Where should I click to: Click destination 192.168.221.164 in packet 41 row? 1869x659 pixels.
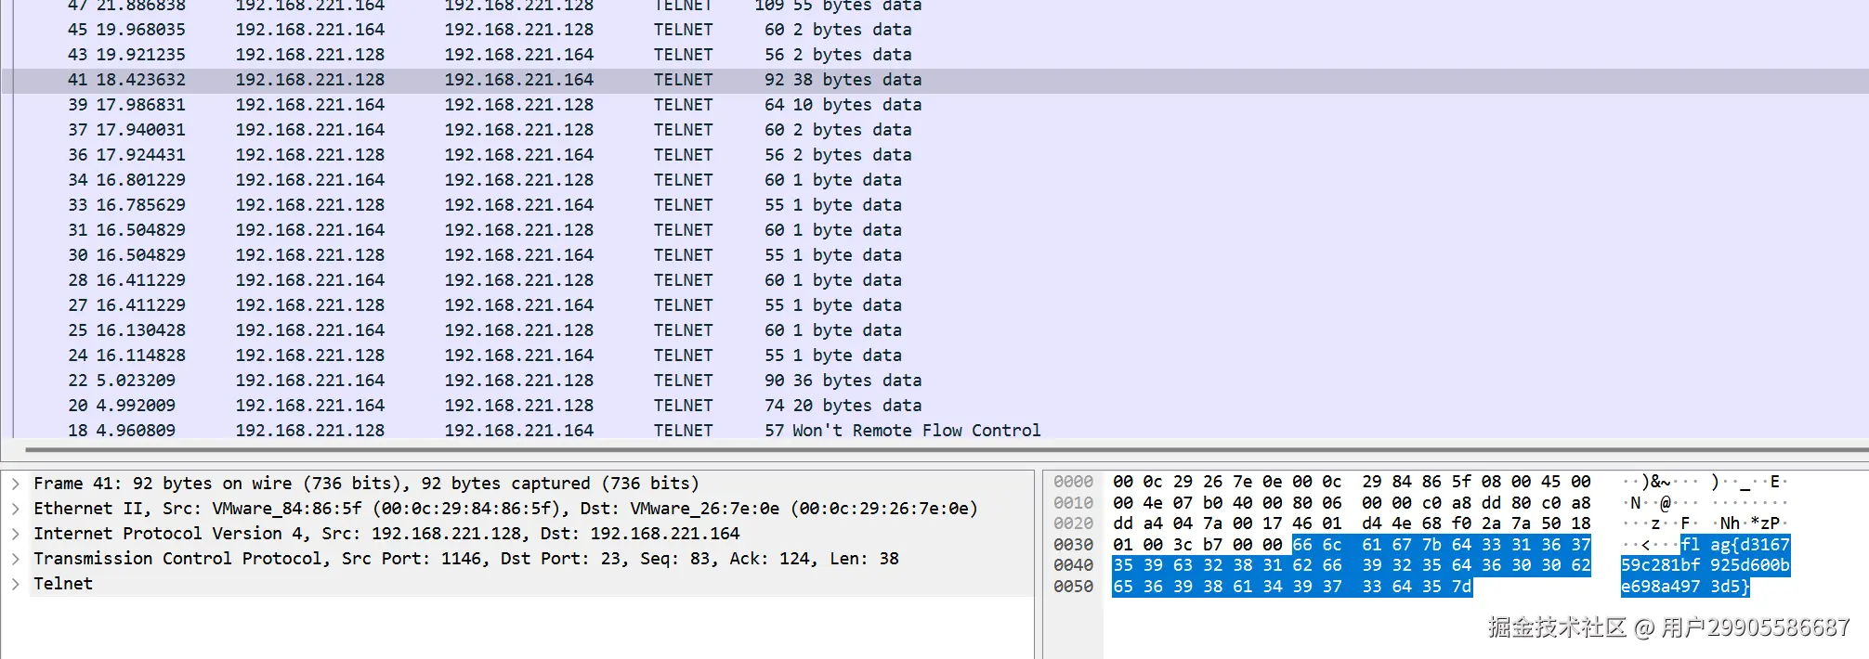(518, 80)
